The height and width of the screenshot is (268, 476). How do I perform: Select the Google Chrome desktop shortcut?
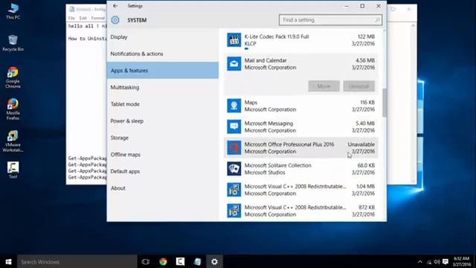13,77
